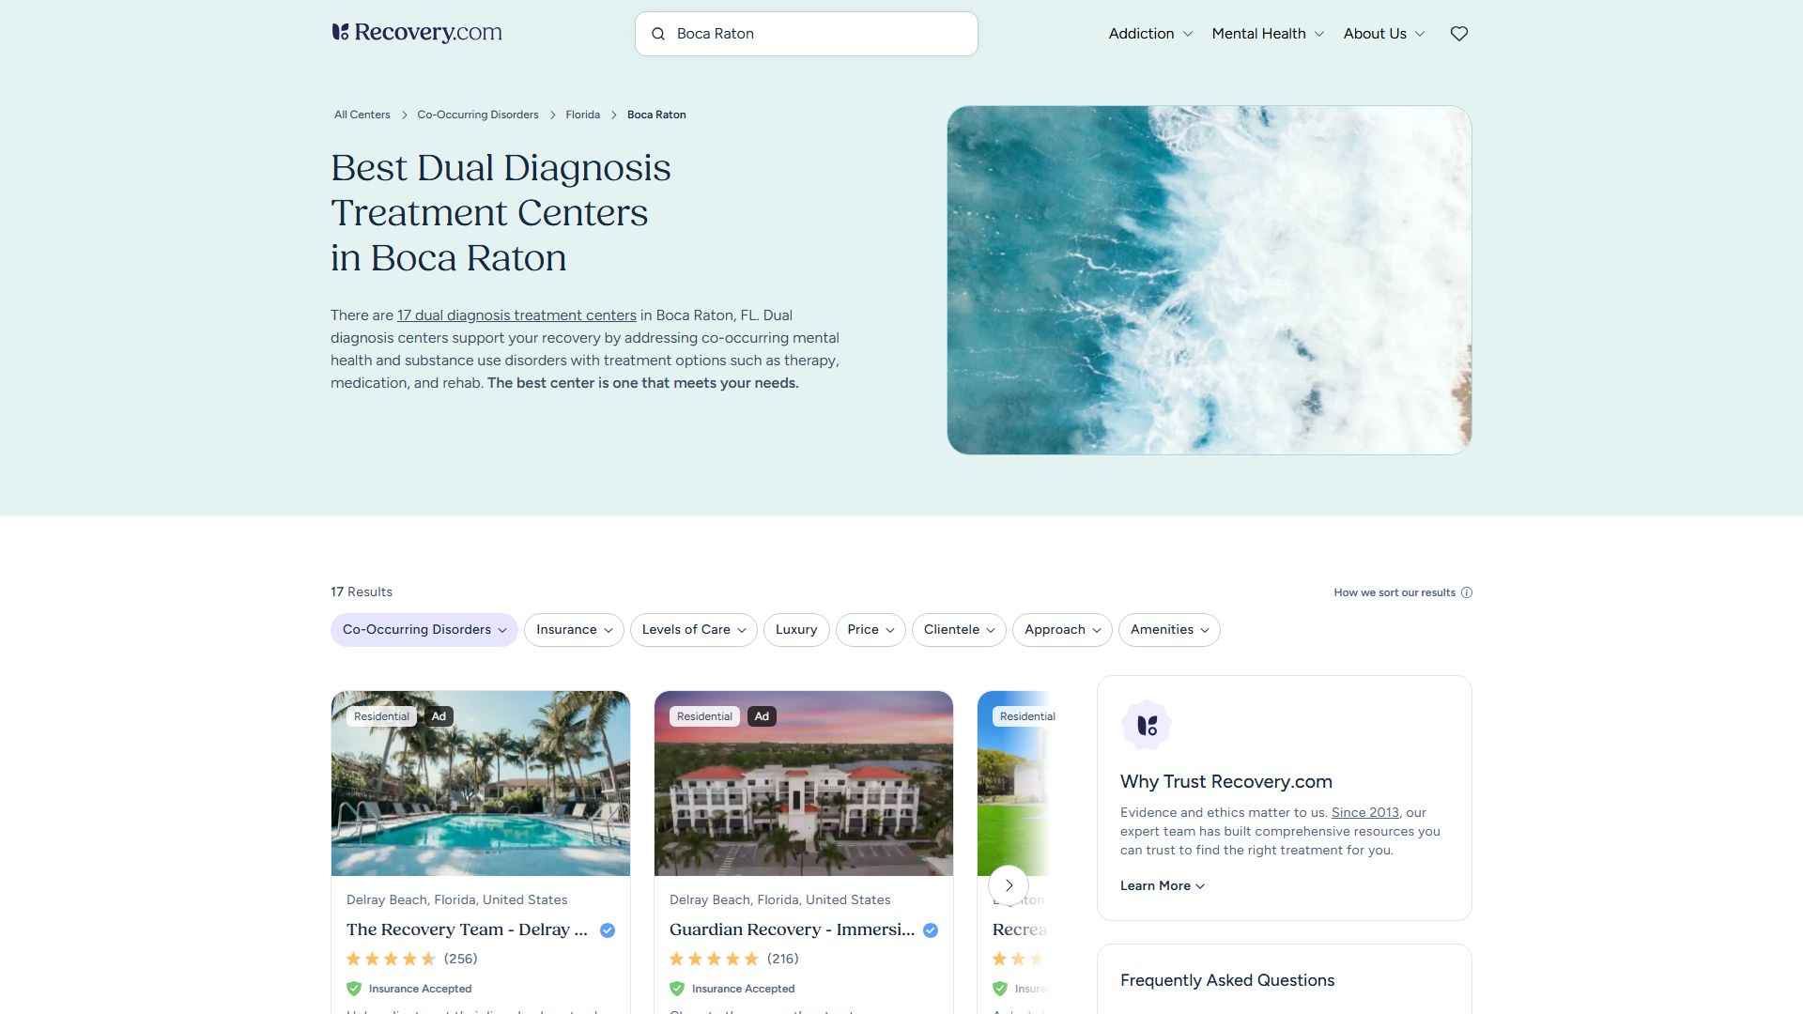Click the info icon beside sort results
1803x1014 pixels.
tap(1467, 592)
